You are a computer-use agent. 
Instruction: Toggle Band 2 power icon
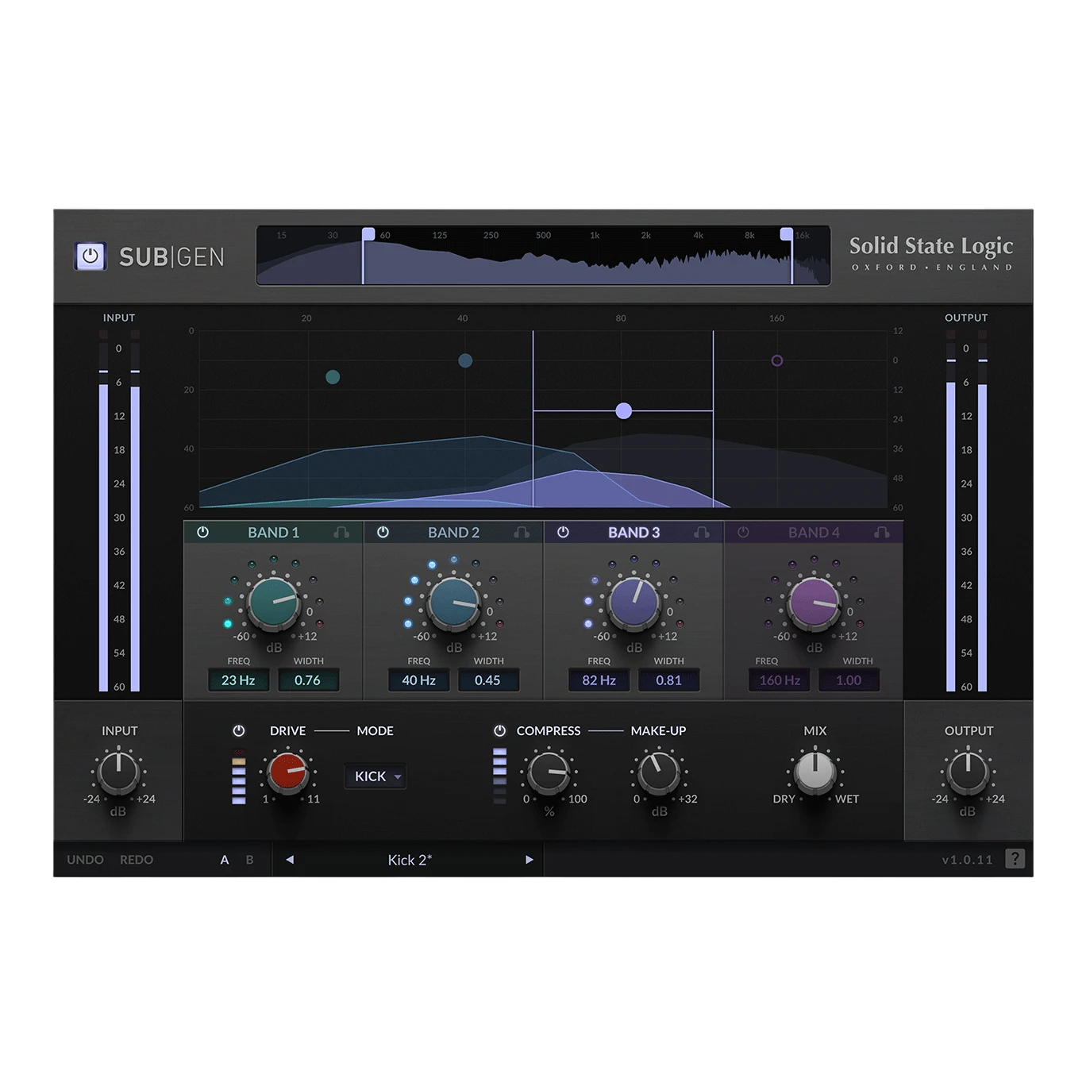tap(383, 533)
